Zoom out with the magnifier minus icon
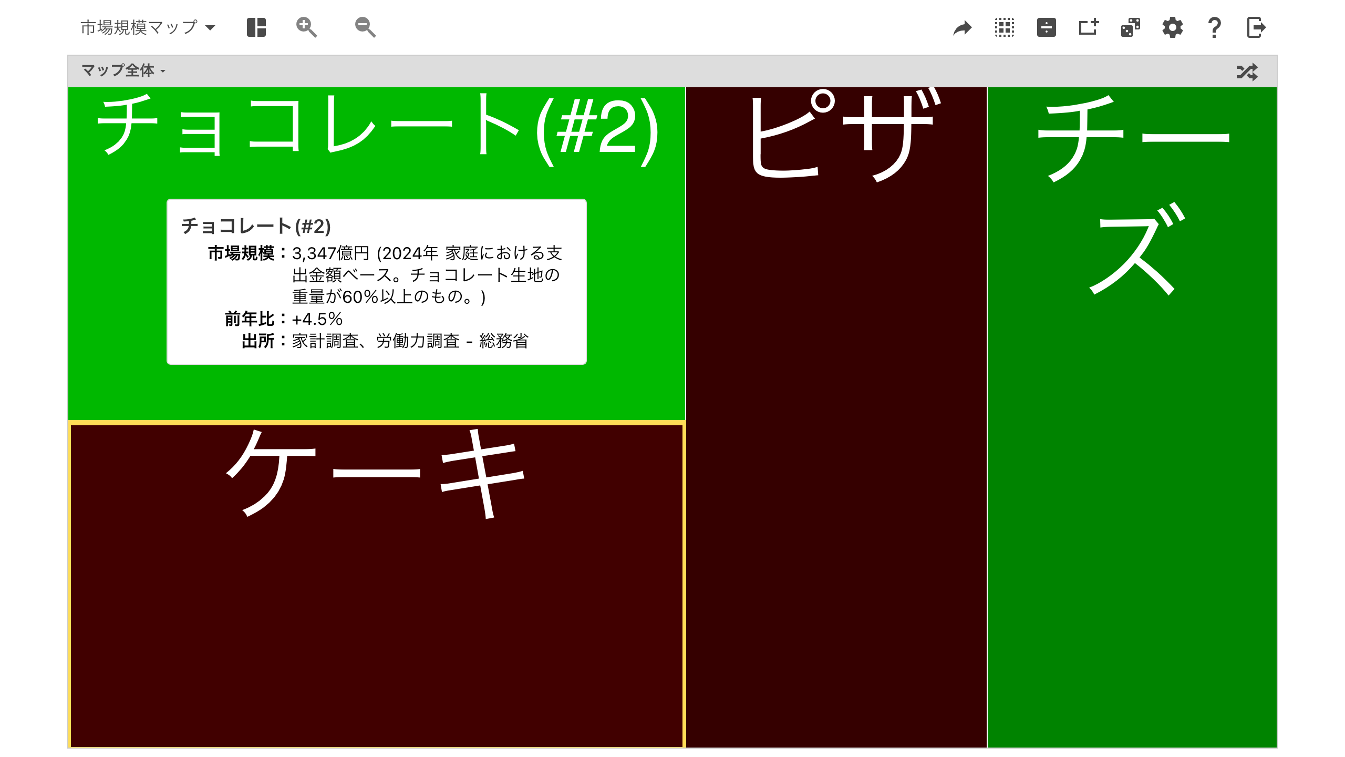1345x757 pixels. click(365, 27)
